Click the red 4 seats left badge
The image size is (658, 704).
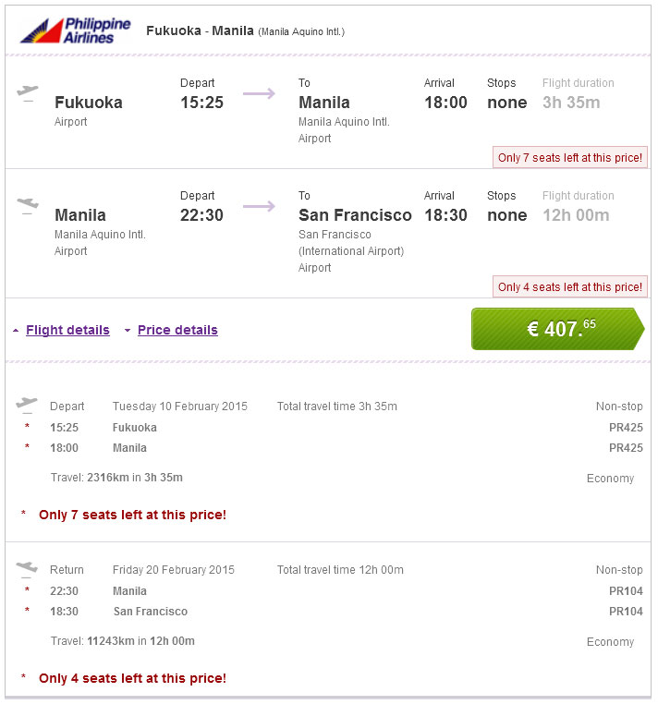pos(569,287)
